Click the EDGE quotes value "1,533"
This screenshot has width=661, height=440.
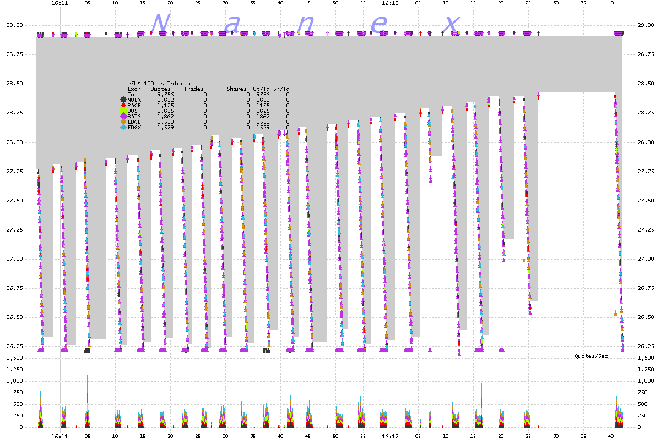(165, 122)
